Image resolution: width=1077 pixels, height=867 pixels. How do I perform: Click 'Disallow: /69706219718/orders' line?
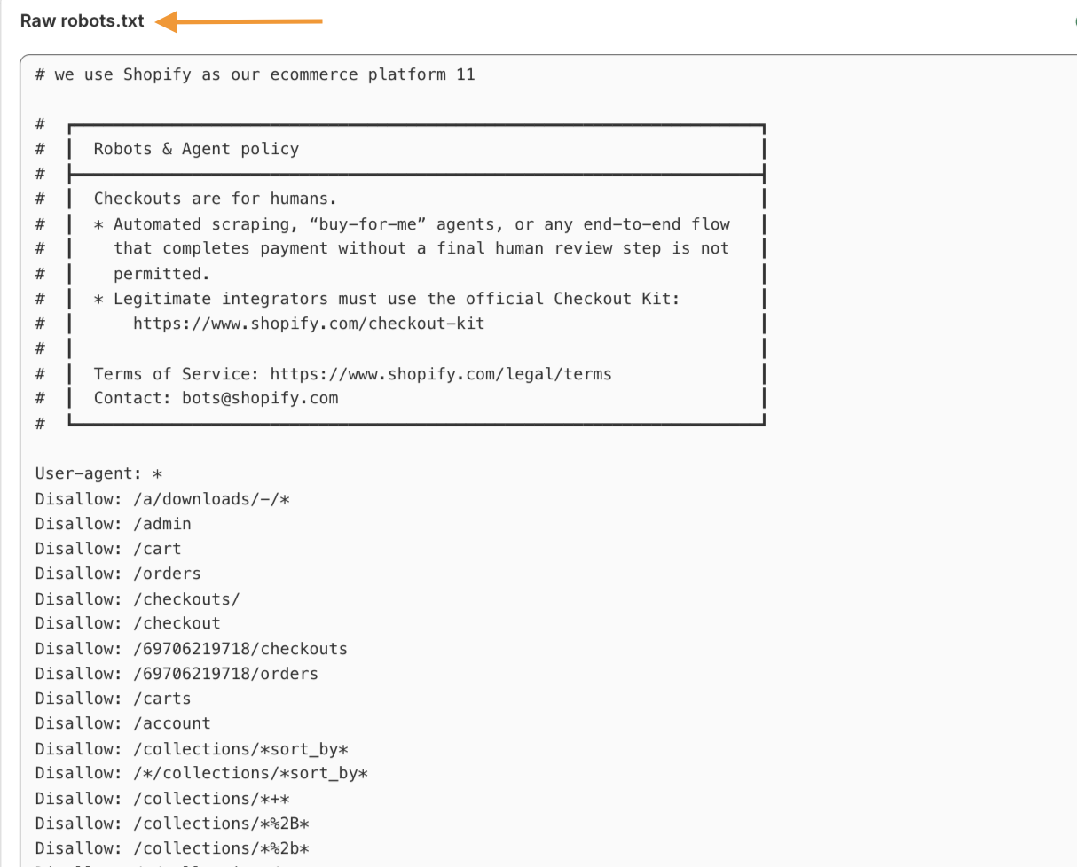pos(177,674)
